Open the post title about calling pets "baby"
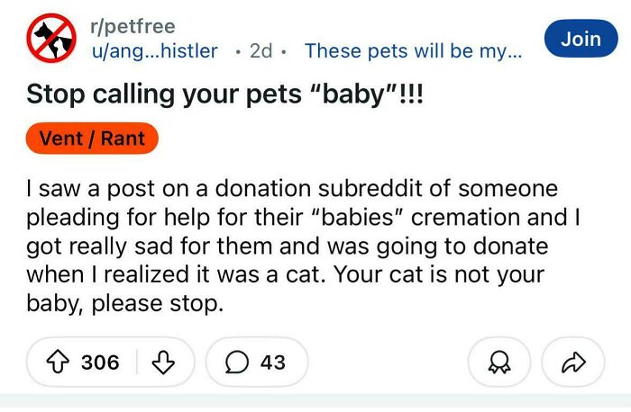Screen dimensions: 631x412 (224, 94)
